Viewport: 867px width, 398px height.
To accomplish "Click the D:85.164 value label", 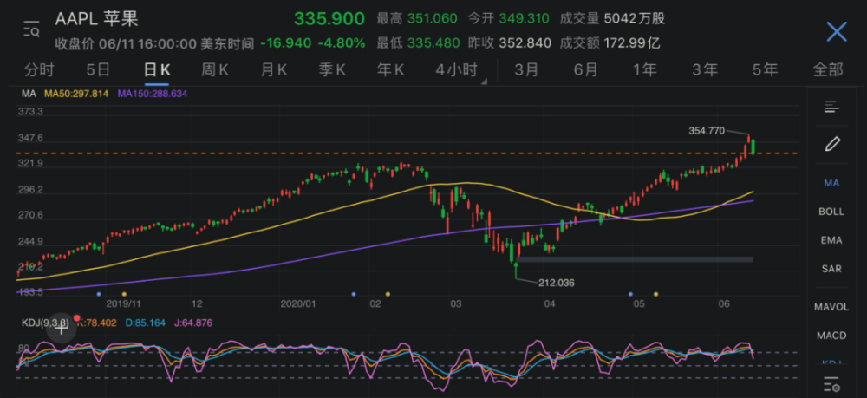I will pyautogui.click(x=145, y=323).
